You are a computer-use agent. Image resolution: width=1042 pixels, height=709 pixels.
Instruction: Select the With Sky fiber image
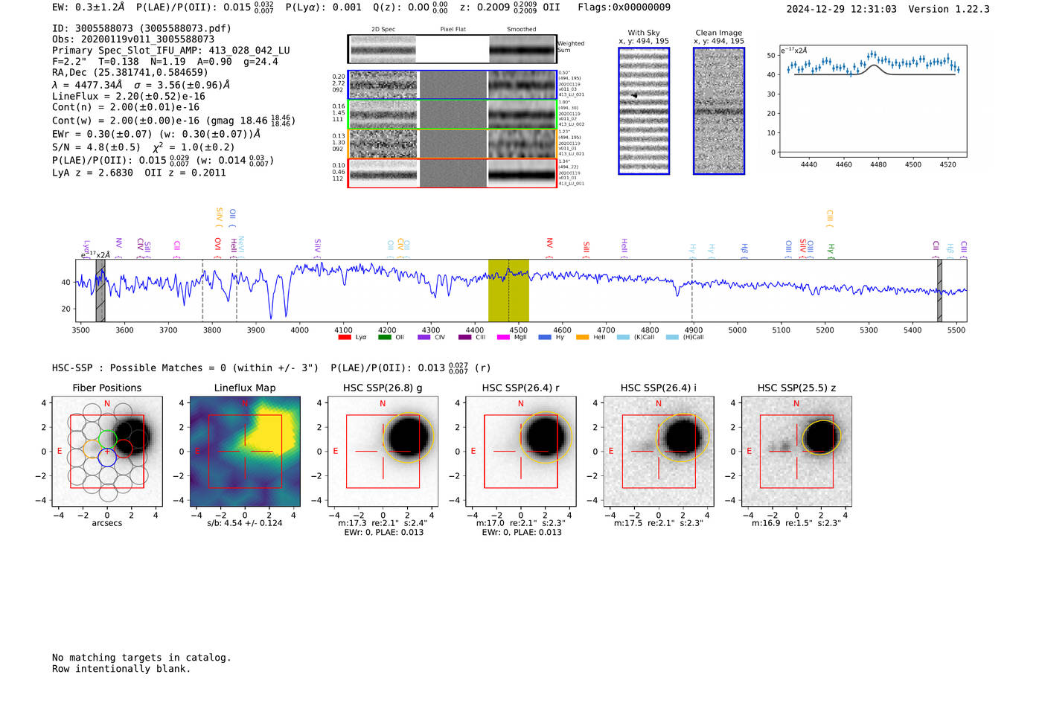click(644, 111)
